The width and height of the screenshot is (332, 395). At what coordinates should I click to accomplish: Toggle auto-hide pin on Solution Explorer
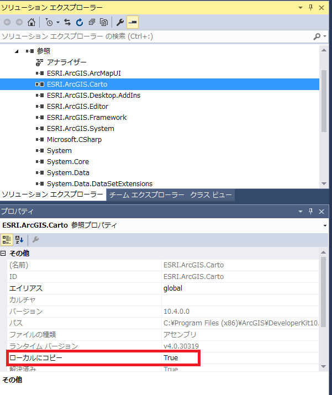(311, 8)
